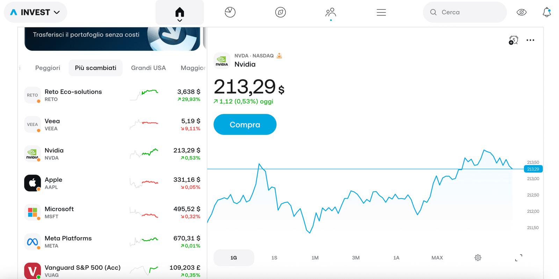The width and height of the screenshot is (559, 279).
Task: Open the Microsoft stock row
Action: (112, 212)
